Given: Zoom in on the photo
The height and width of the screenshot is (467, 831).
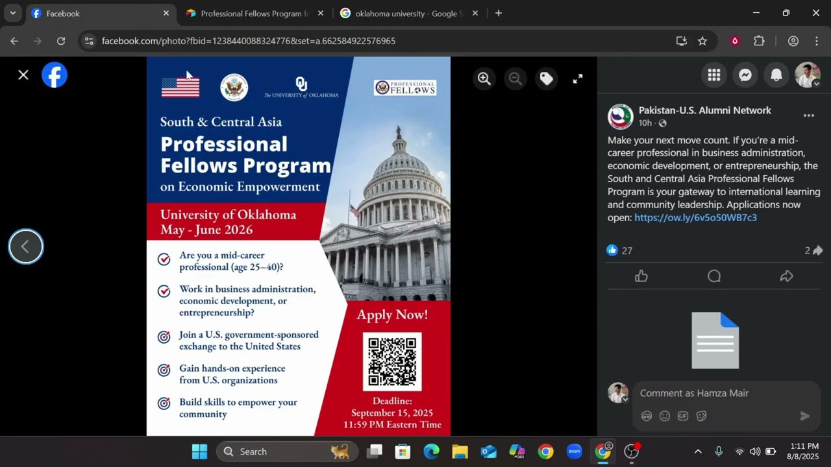Looking at the screenshot, I should [484, 78].
